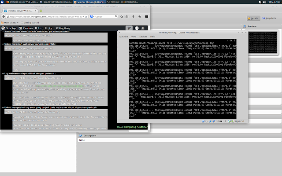
Task: Click the Blog Ulang reblog link
Action: 64,28
